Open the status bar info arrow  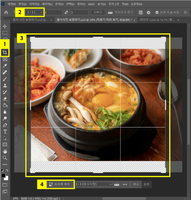point(59,199)
